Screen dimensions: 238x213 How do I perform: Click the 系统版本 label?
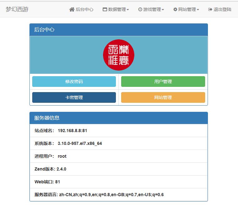click(x=44, y=144)
